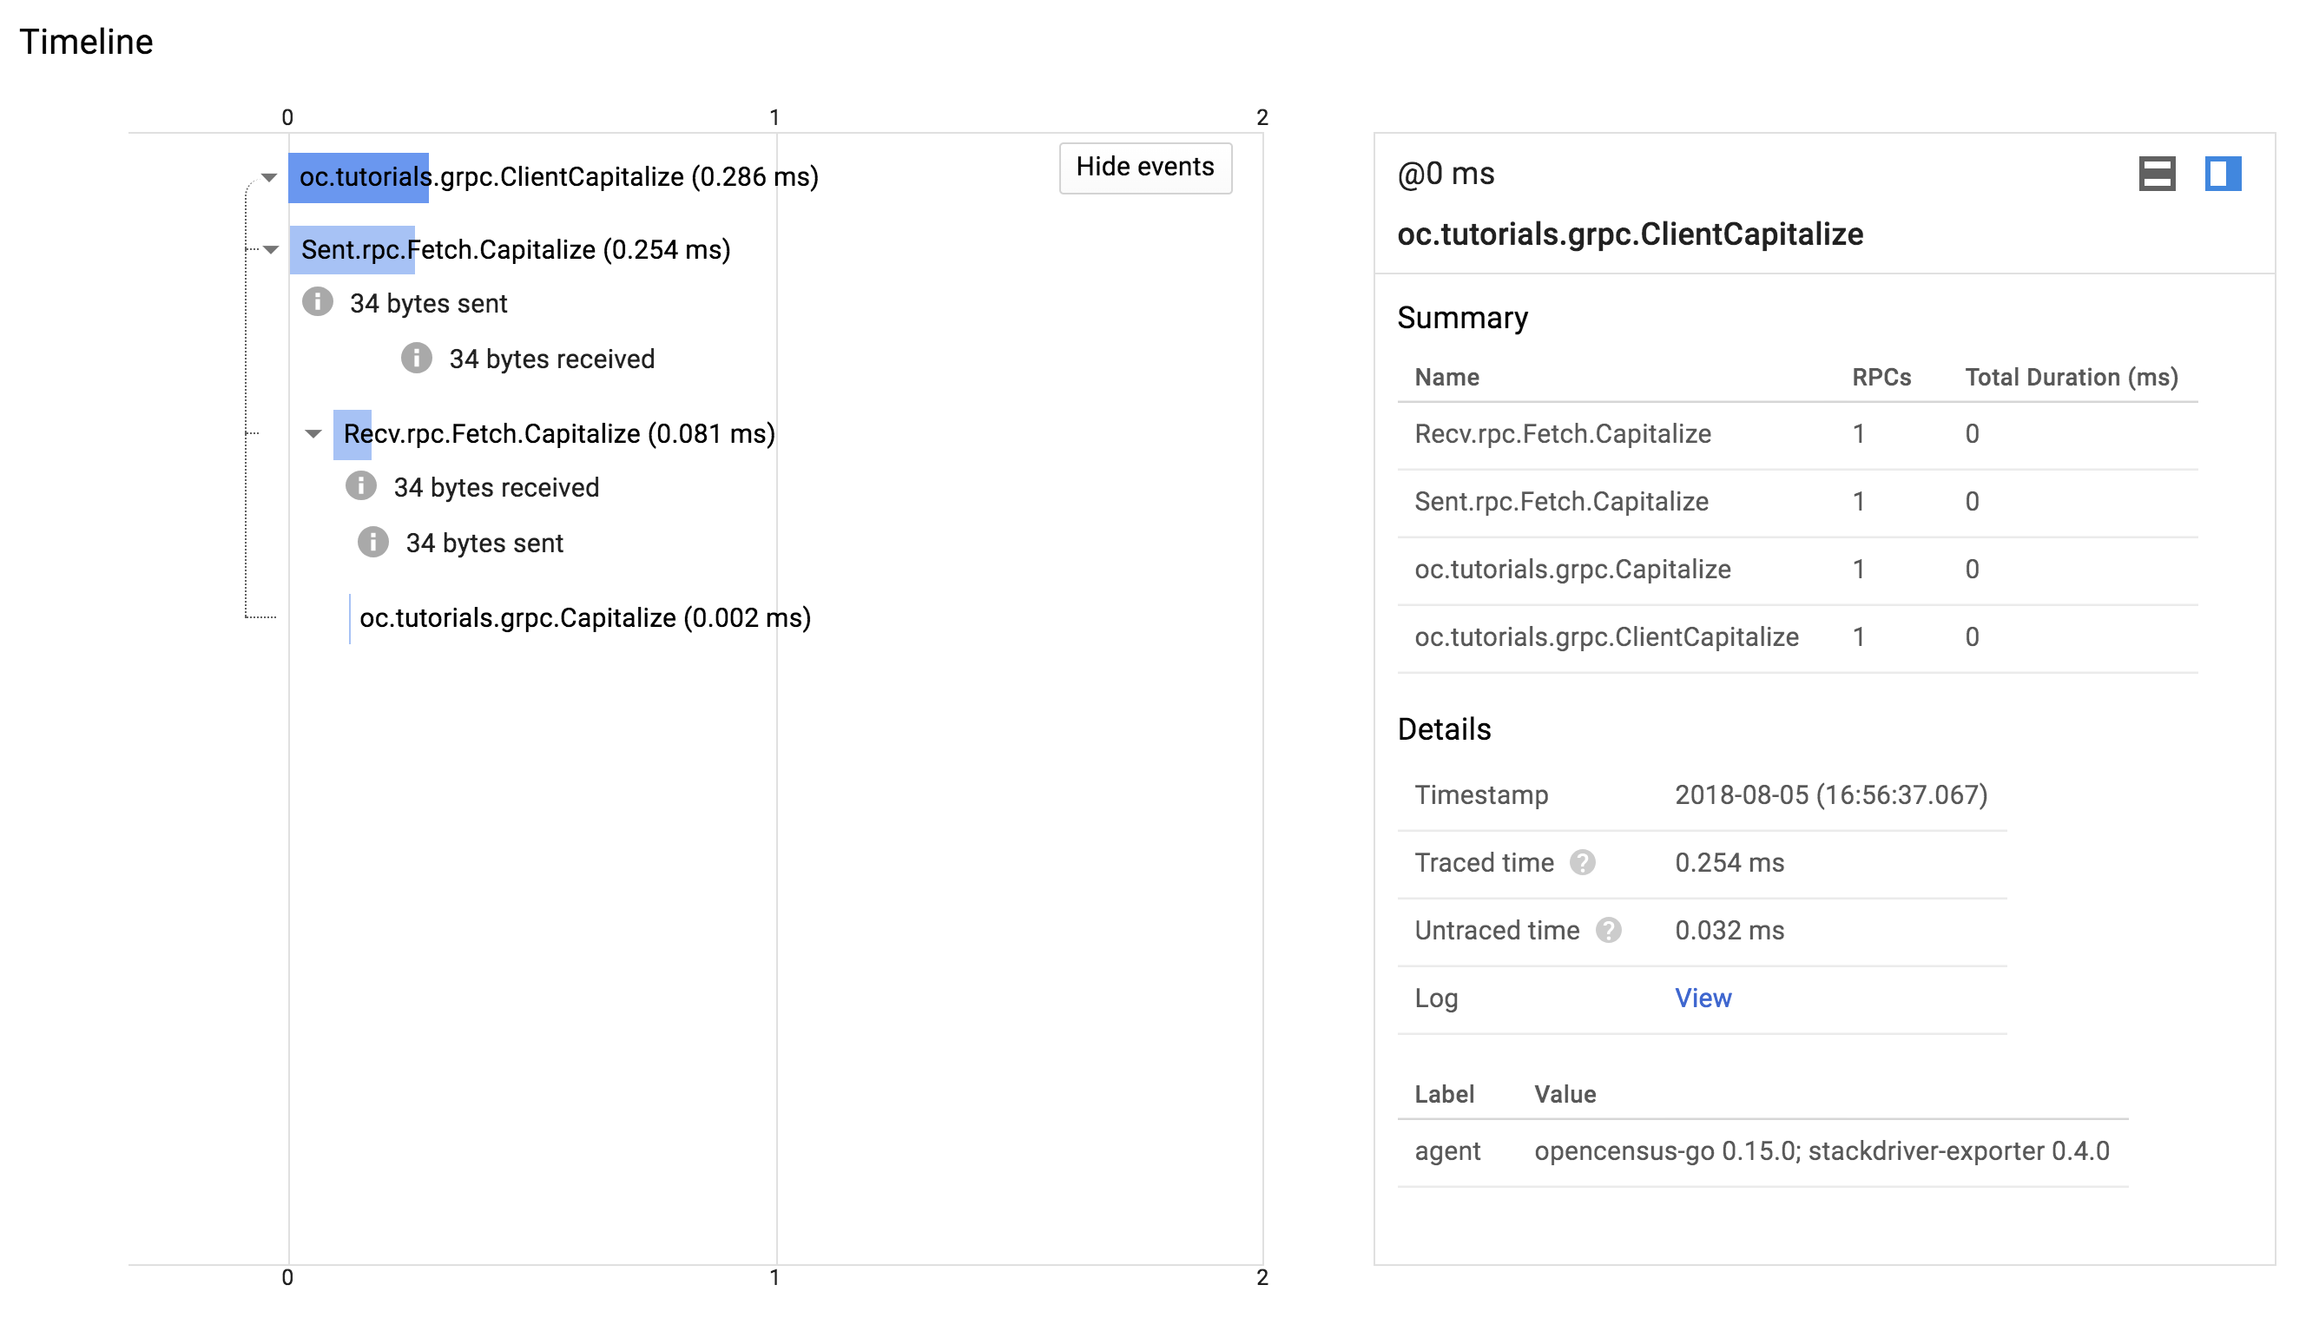
Task: Click the Summary section heading
Action: (1461, 318)
